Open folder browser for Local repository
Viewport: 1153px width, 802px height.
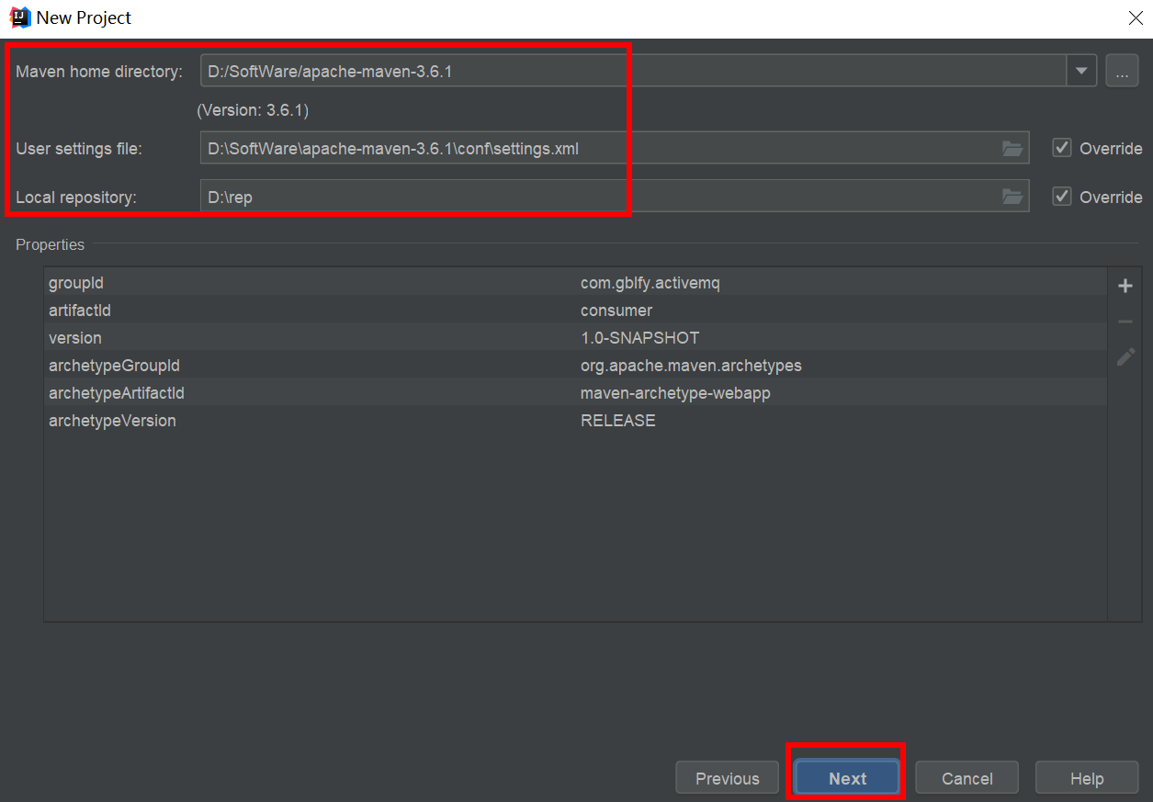point(1012,197)
